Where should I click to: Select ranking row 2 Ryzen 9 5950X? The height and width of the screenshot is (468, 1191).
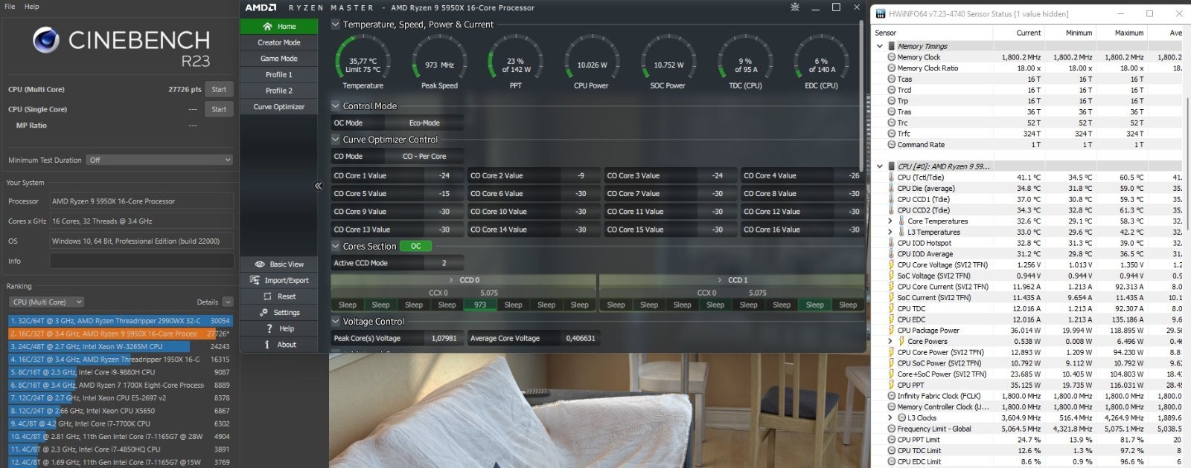121,334
